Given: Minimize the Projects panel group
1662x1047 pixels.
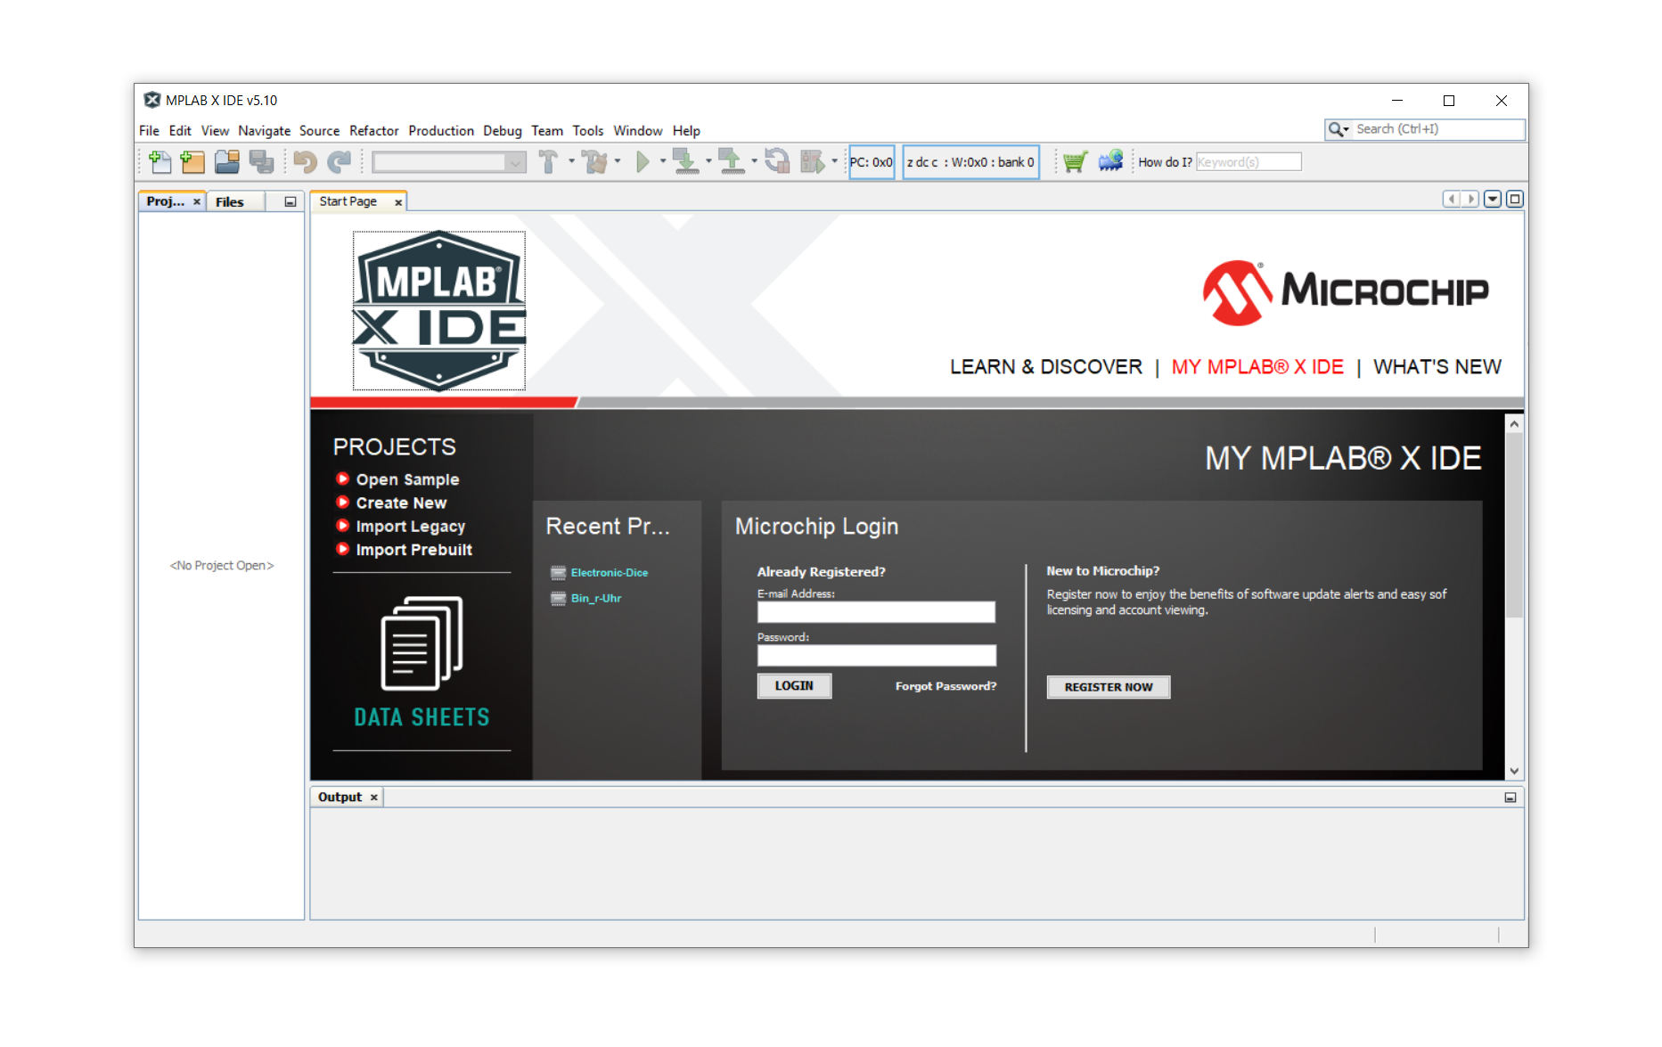Looking at the screenshot, I should [290, 202].
